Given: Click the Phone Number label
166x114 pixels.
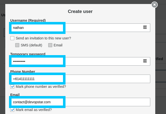Looking at the screenshot, I should 22,72.
